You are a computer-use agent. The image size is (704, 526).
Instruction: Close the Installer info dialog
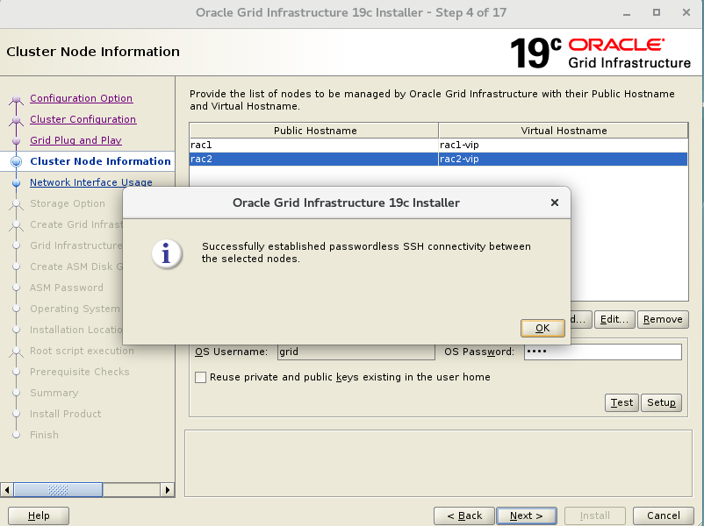pyautogui.click(x=555, y=203)
